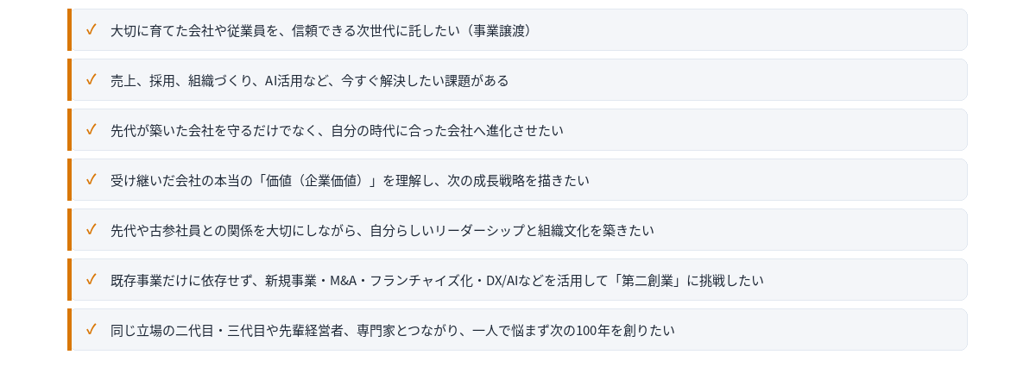Image resolution: width=1036 pixels, height=392 pixels.
Task: Select the text AI活用など、今すぐ解決したい課題がある
Action: pos(387,80)
